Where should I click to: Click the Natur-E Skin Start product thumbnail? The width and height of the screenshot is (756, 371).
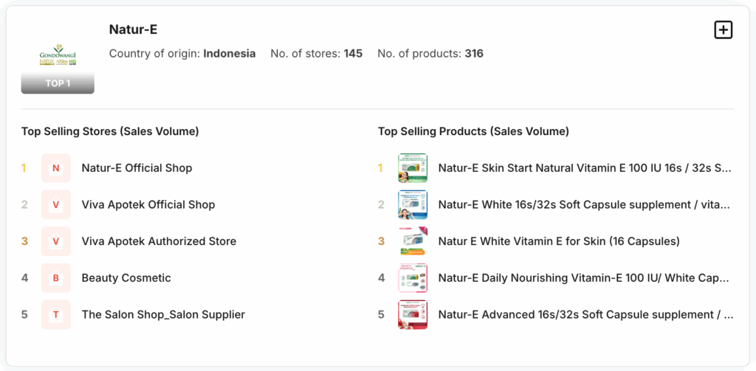coord(413,168)
